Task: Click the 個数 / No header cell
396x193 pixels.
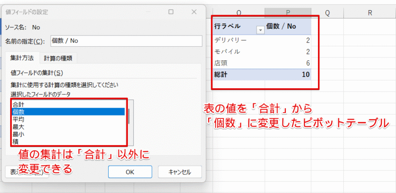Action: tap(288, 26)
